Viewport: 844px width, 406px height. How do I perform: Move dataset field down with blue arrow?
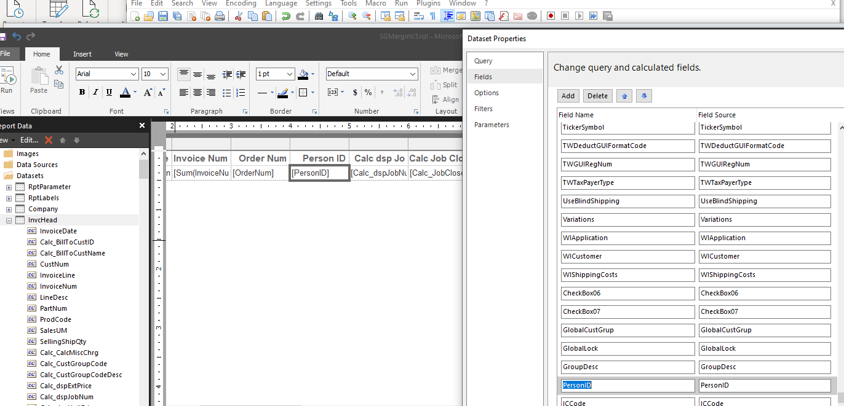[644, 96]
